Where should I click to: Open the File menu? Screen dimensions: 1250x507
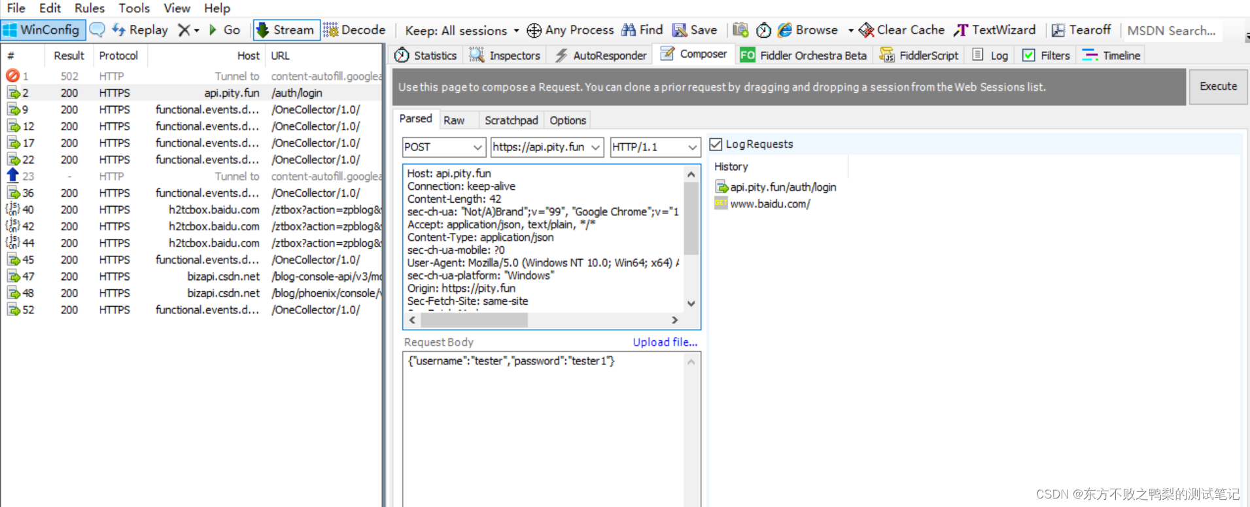(x=16, y=8)
